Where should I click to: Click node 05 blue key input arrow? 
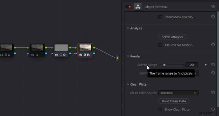click(76, 54)
